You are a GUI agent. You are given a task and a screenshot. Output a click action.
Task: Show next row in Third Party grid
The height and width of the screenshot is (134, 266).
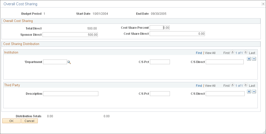click(246, 85)
